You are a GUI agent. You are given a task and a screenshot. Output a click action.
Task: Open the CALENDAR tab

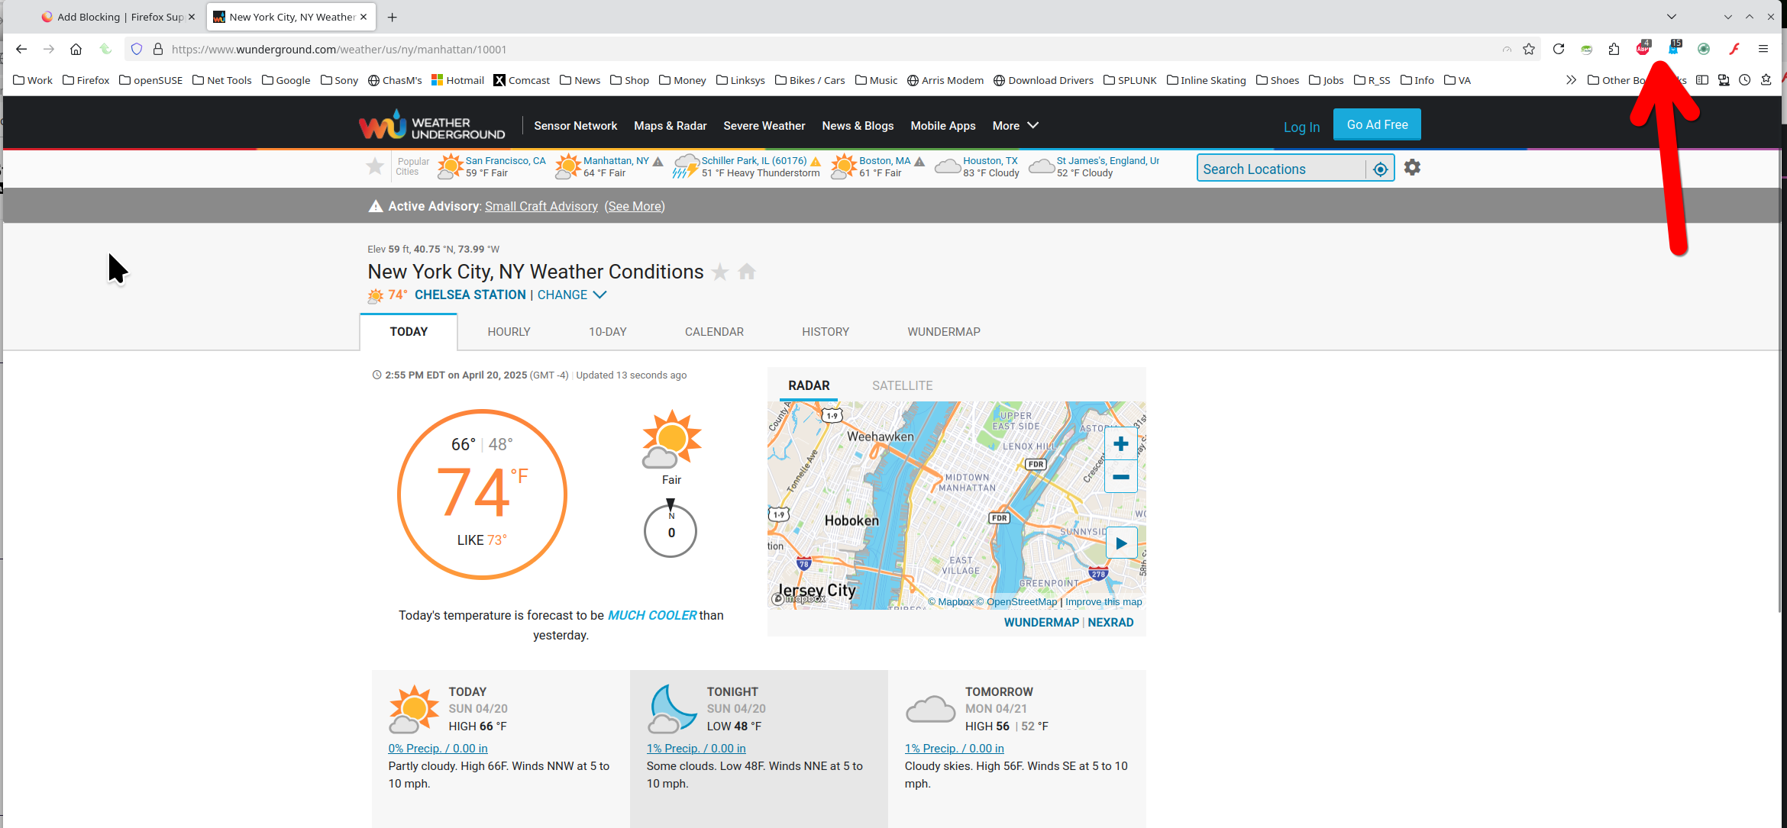pyautogui.click(x=714, y=332)
